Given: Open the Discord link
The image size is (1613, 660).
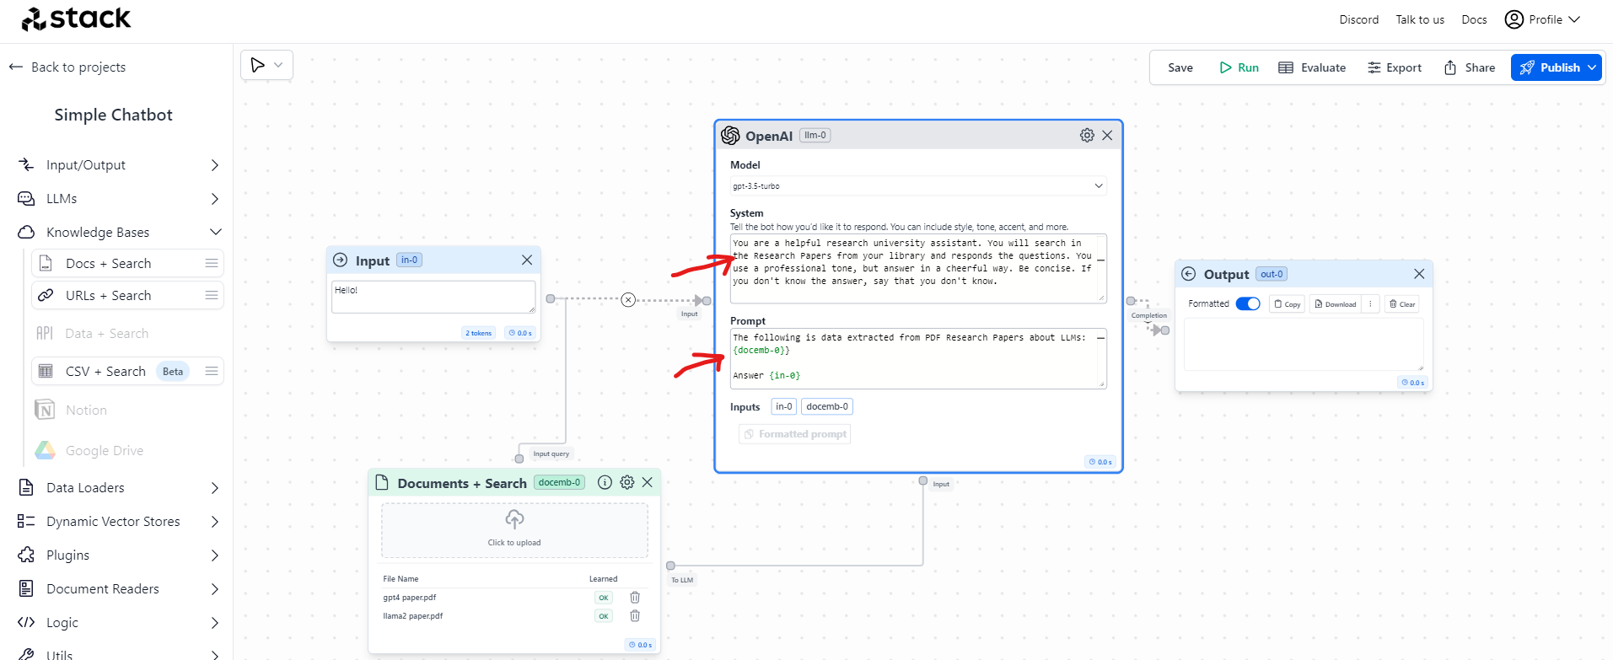Looking at the screenshot, I should click(x=1358, y=19).
